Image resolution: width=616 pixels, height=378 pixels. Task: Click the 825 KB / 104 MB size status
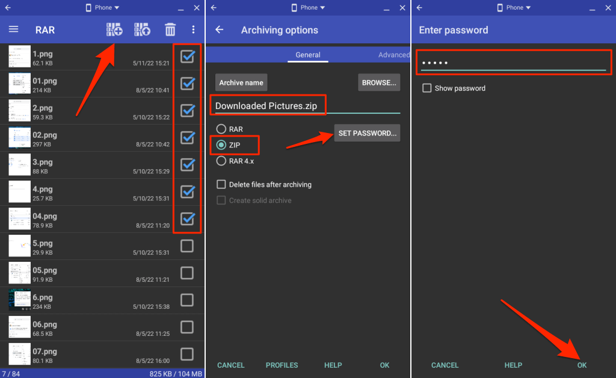[x=176, y=374]
